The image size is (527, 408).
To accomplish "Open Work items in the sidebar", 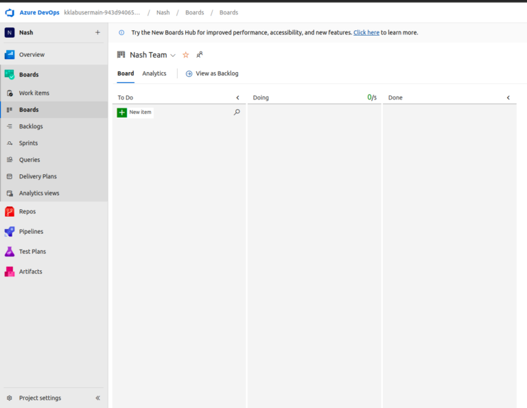I will (34, 93).
